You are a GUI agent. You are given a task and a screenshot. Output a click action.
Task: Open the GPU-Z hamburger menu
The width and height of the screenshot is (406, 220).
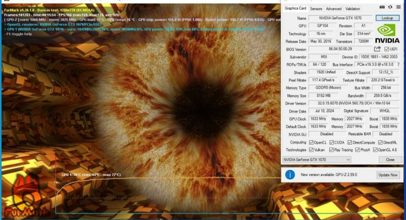(x=398, y=7)
